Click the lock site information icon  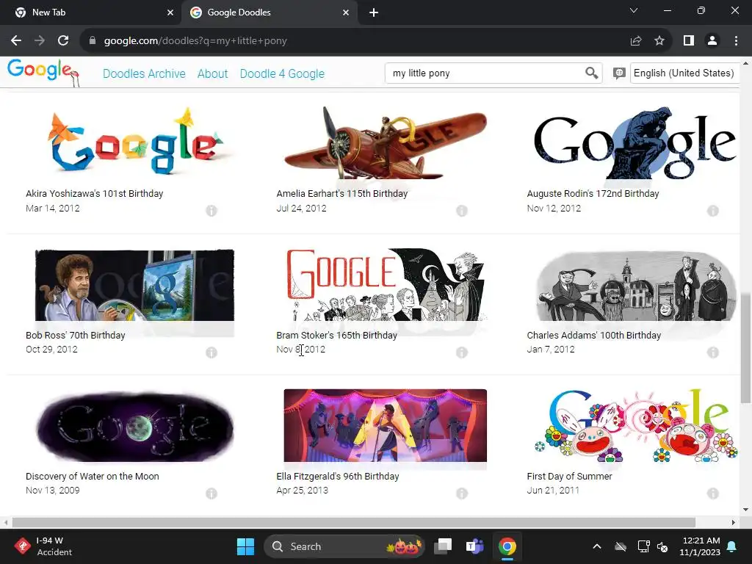tap(93, 41)
